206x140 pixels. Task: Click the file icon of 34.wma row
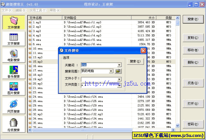point(30,118)
